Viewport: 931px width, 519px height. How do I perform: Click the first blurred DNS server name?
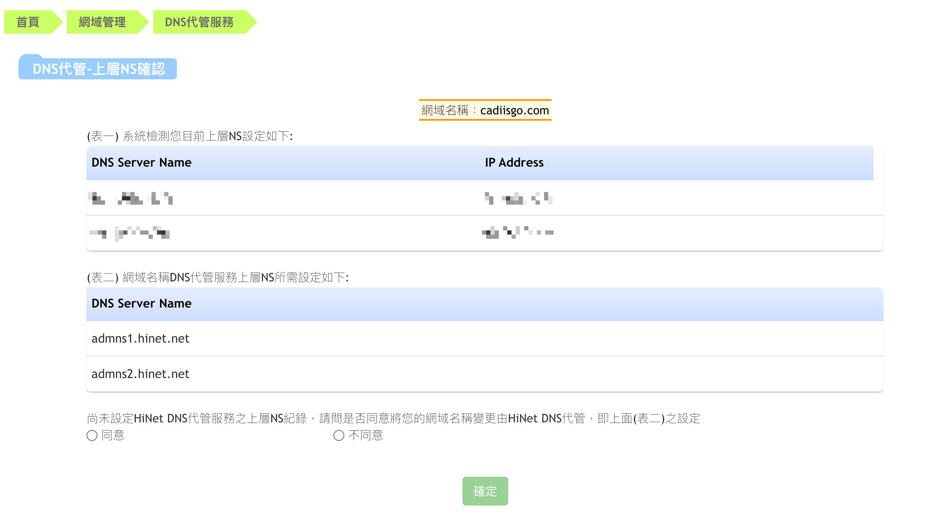point(131,198)
